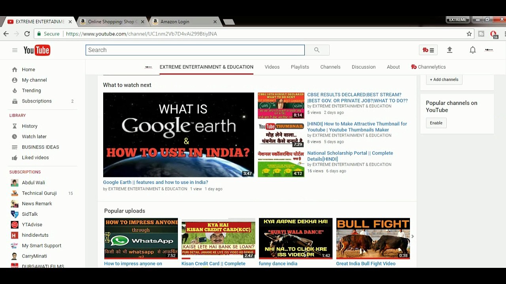The height and width of the screenshot is (284, 506).
Task: Open the channel Videos tab
Action: tap(272, 67)
